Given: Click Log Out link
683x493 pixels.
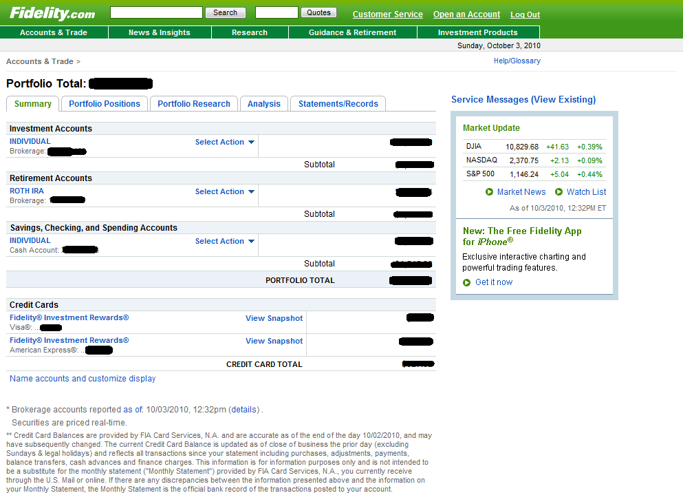Looking at the screenshot, I should [x=525, y=14].
